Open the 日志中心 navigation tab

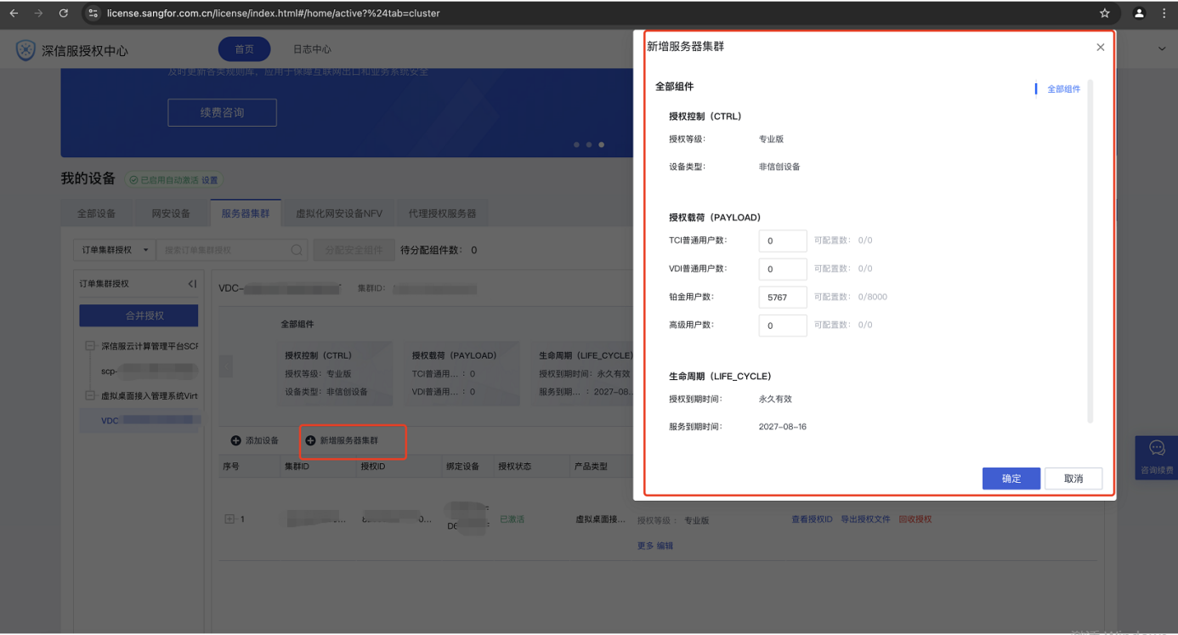tap(312, 49)
